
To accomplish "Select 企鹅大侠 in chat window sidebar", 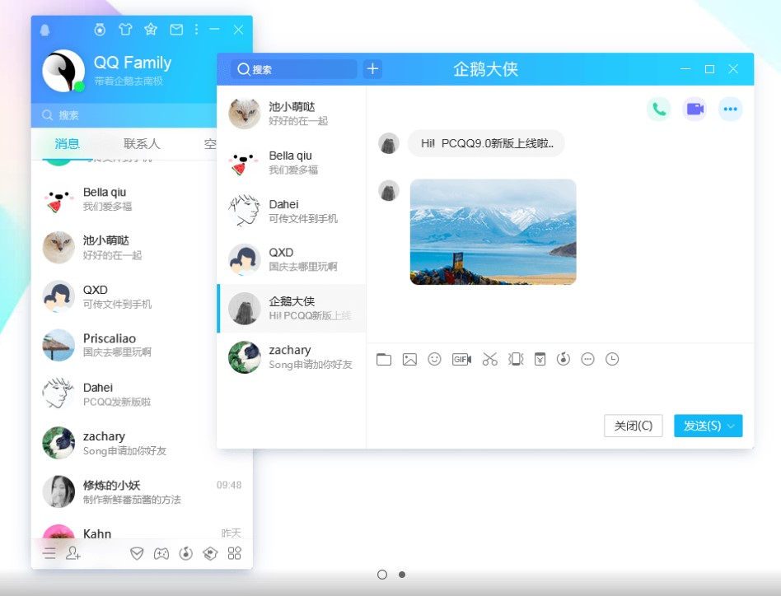I will point(292,309).
